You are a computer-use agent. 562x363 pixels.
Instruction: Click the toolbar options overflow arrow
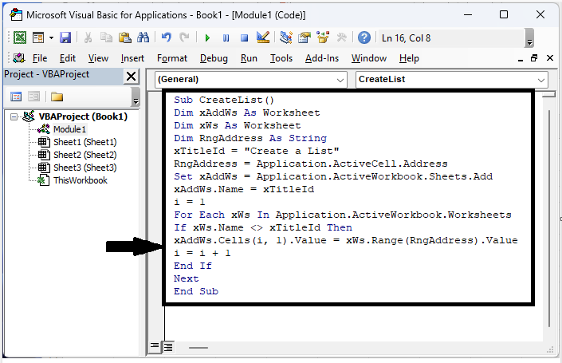[529, 38]
